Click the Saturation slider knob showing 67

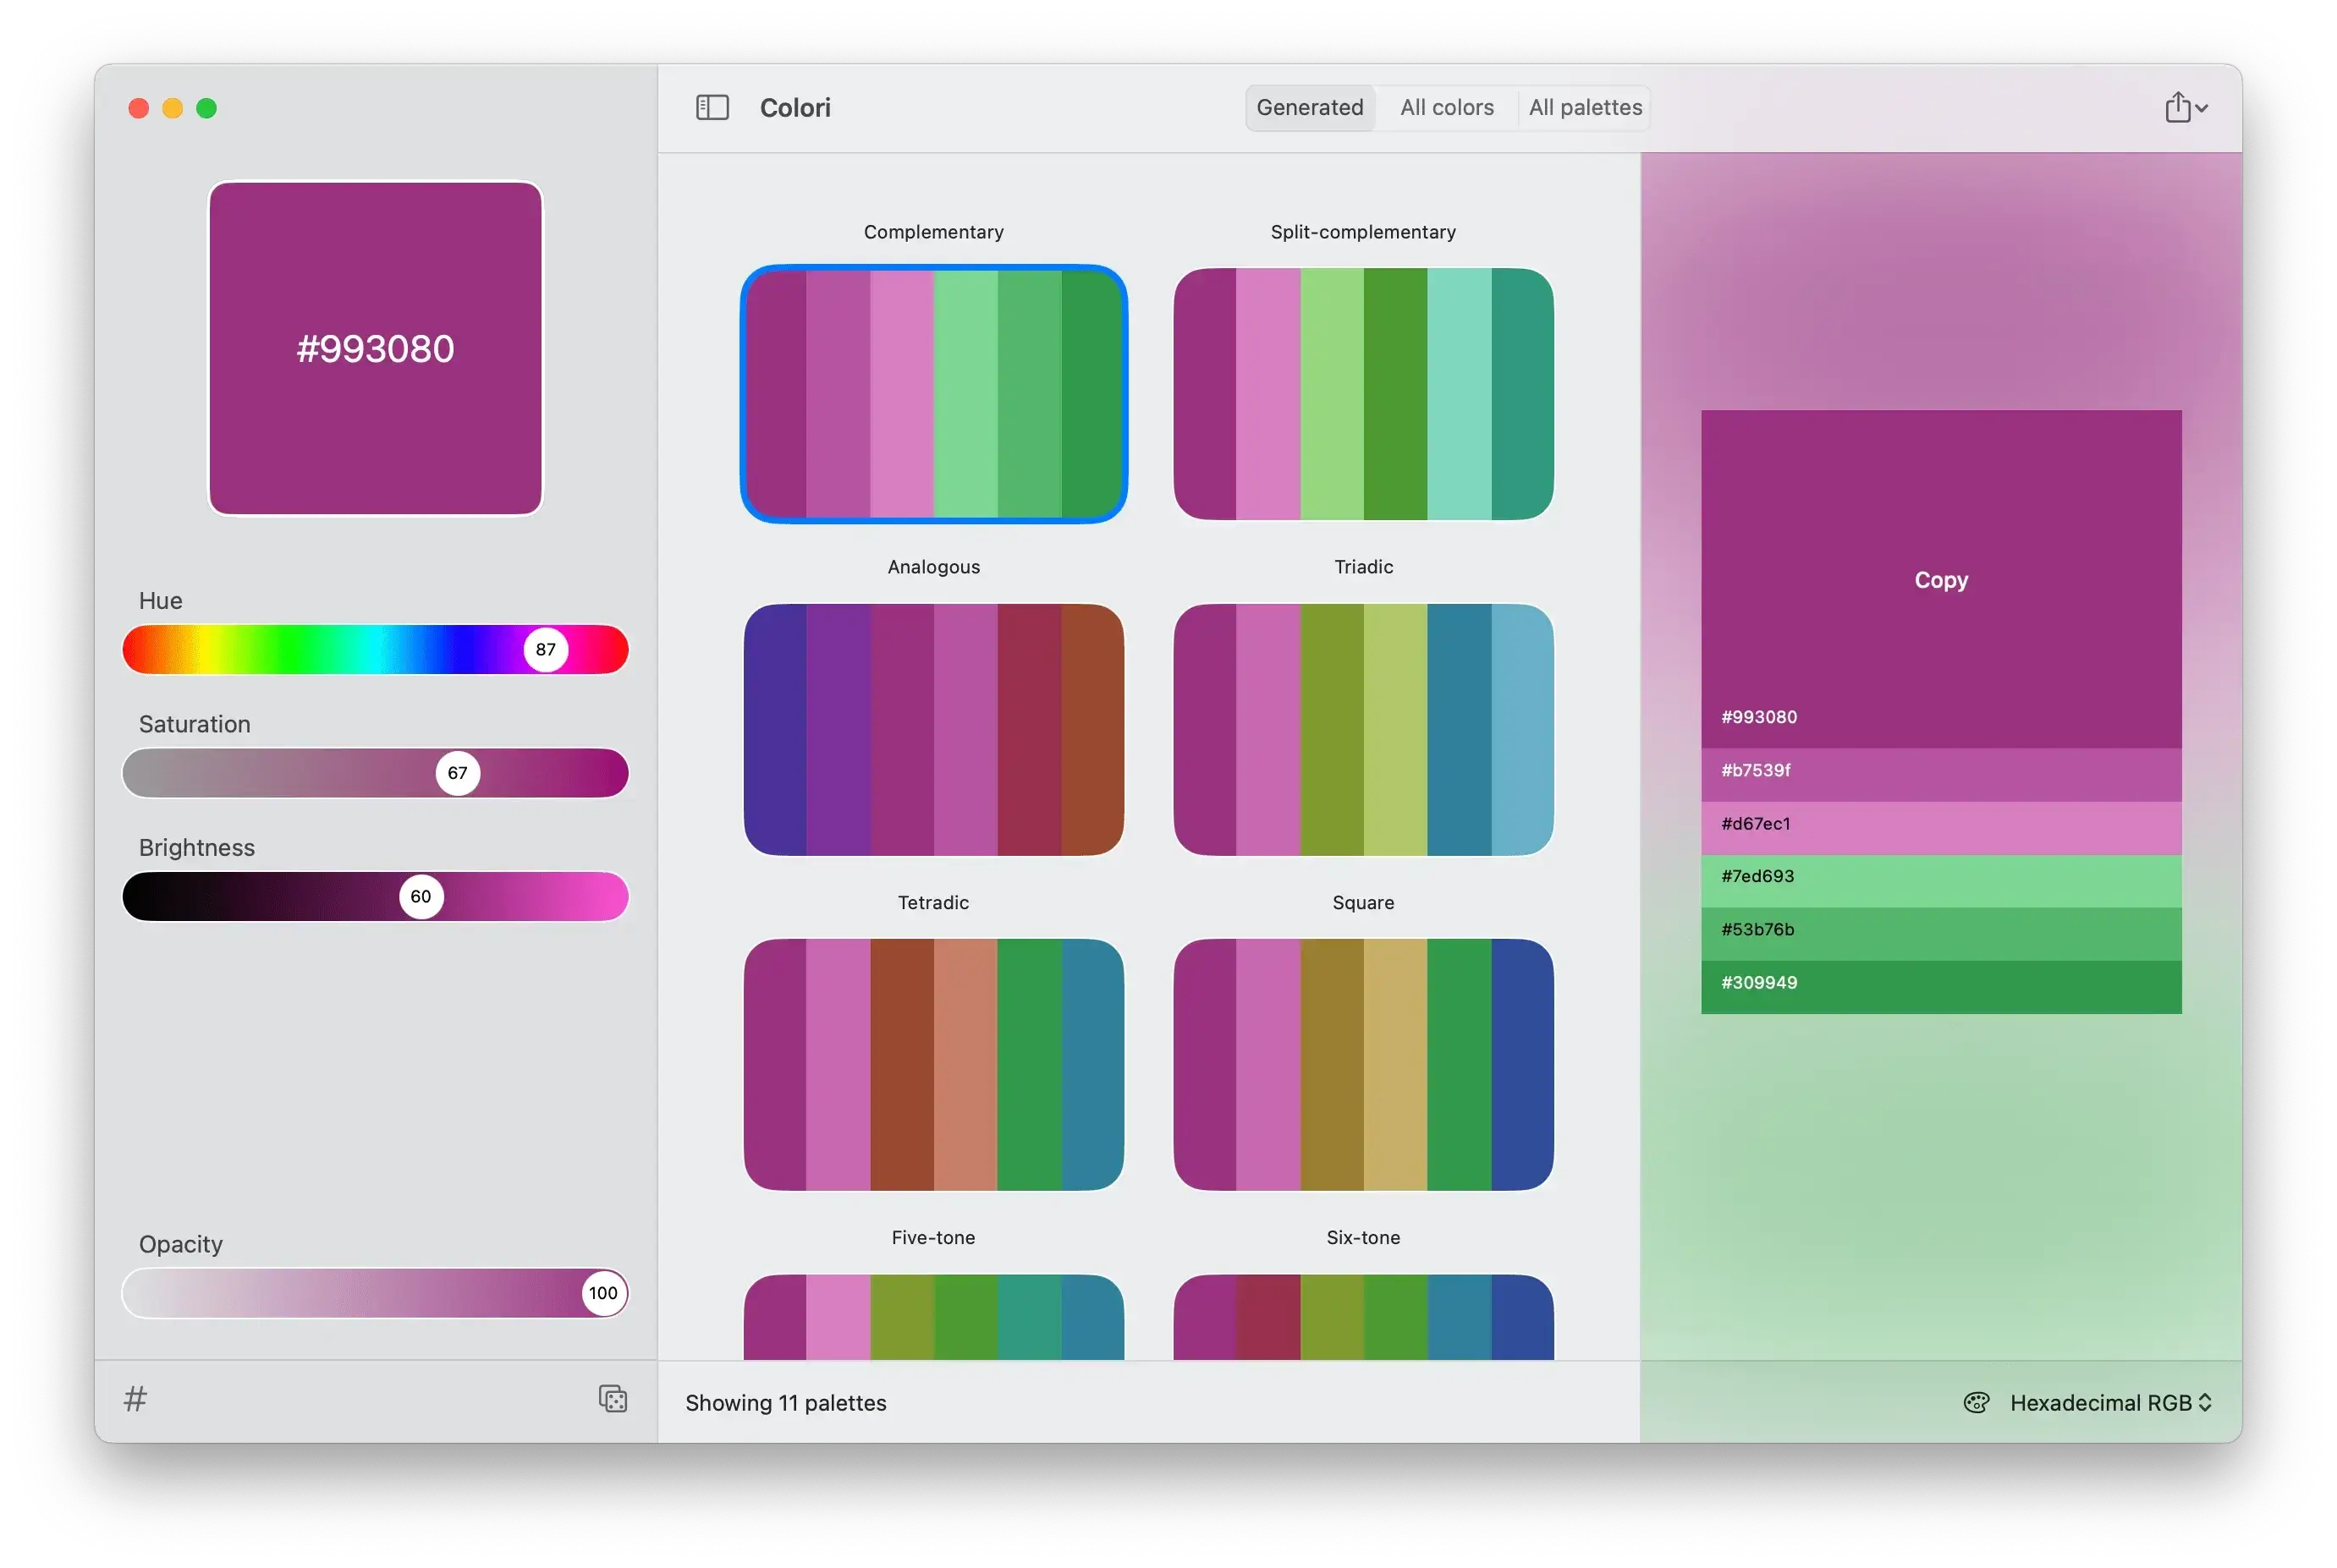pyautogui.click(x=457, y=772)
